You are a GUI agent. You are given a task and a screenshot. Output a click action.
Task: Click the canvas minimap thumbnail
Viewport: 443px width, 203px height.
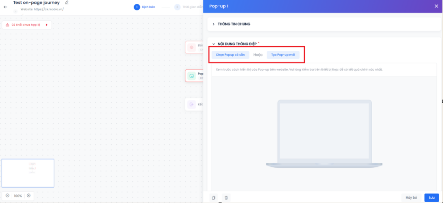click(x=28, y=173)
